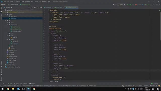Click Expand All in Project panel
This screenshot has height=91, width=161.
click(x=32, y=8)
